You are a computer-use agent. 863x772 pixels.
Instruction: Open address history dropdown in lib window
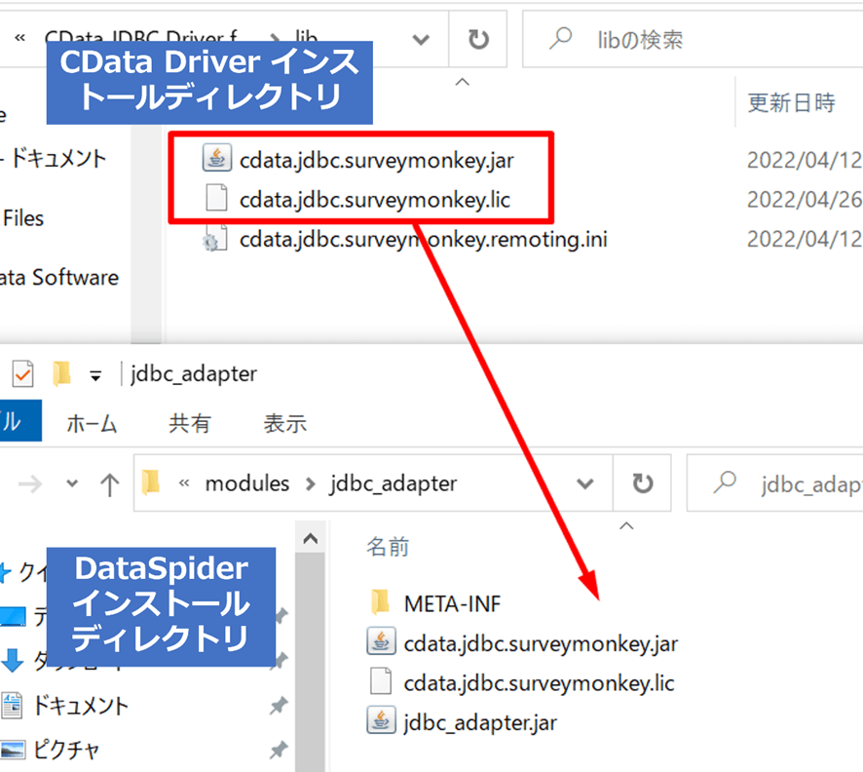pyautogui.click(x=421, y=40)
